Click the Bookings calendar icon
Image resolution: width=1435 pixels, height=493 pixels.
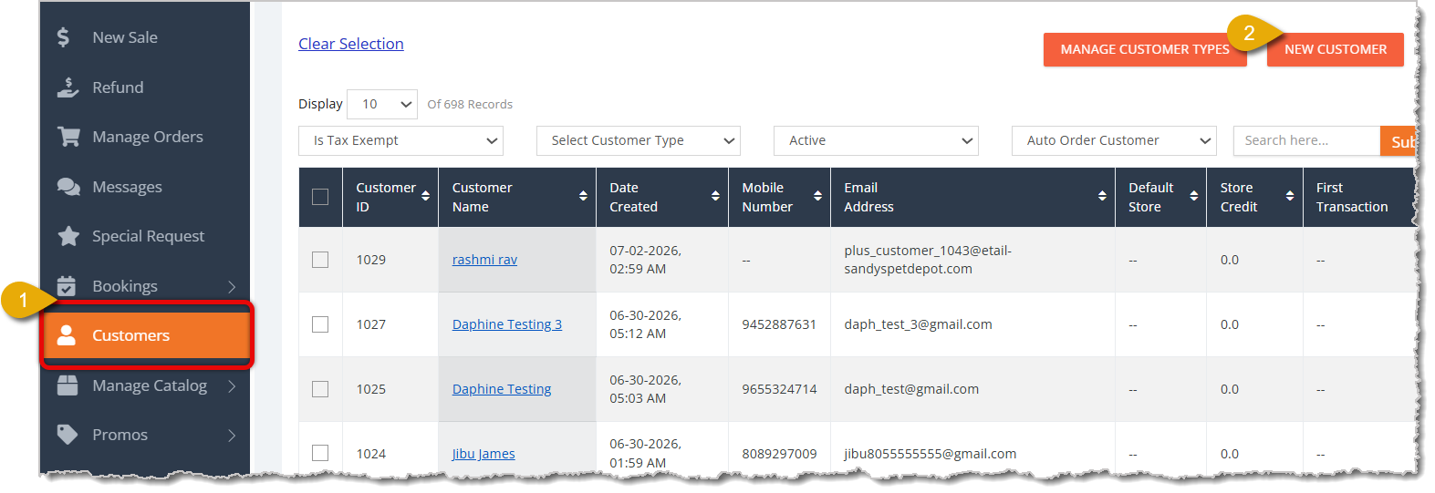coord(67,286)
